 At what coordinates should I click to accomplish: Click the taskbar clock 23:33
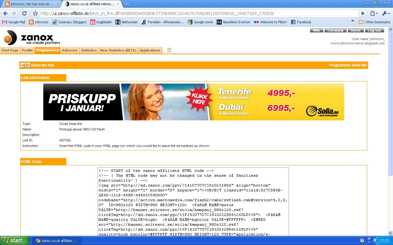click(384, 241)
